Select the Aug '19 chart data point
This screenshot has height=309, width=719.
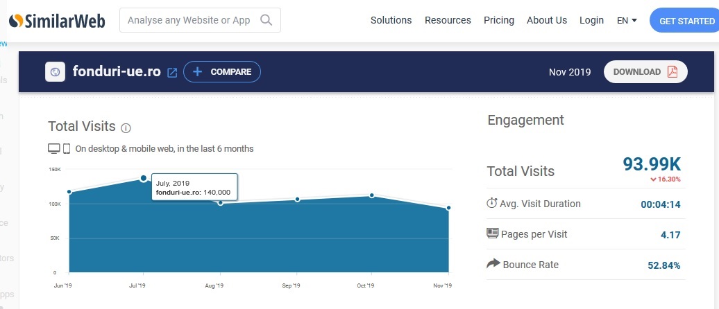click(x=221, y=203)
